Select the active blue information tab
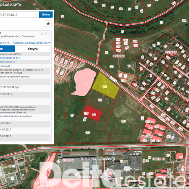 pos(8,49)
